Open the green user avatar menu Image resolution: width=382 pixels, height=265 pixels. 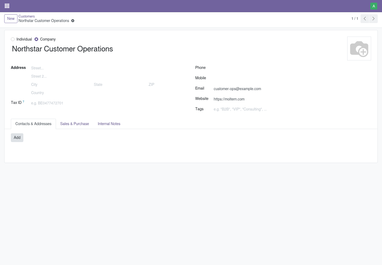pos(374,6)
